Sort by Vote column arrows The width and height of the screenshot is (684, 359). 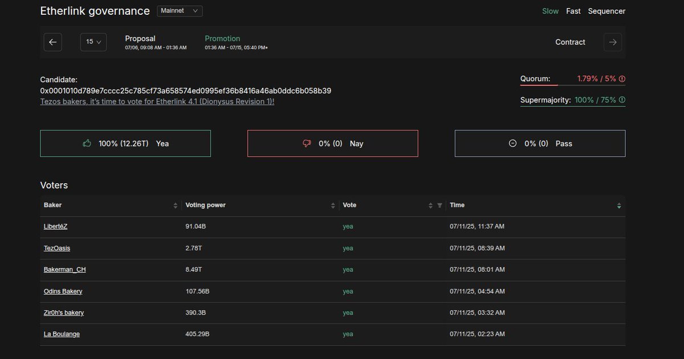pos(430,206)
